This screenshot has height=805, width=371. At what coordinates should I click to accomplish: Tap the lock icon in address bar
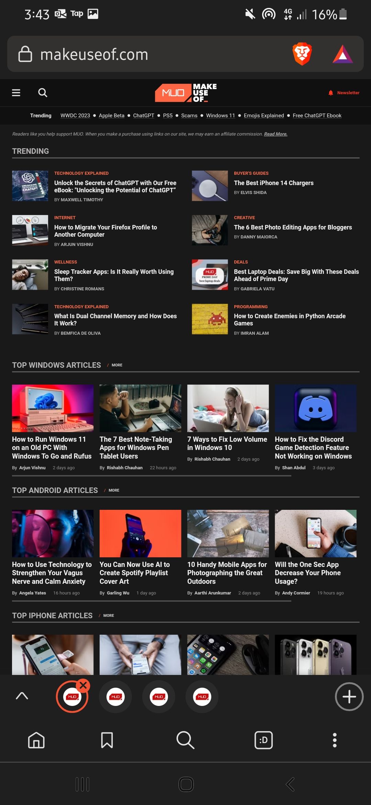coord(25,54)
